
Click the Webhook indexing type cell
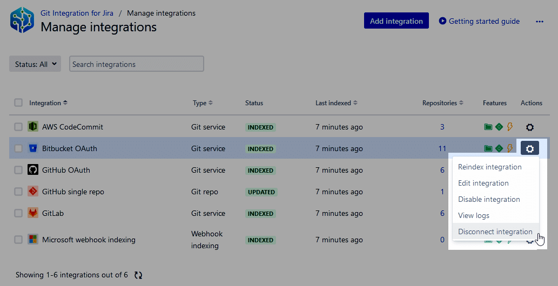(x=207, y=240)
